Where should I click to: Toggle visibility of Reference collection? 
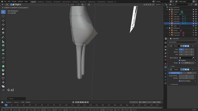196,28
